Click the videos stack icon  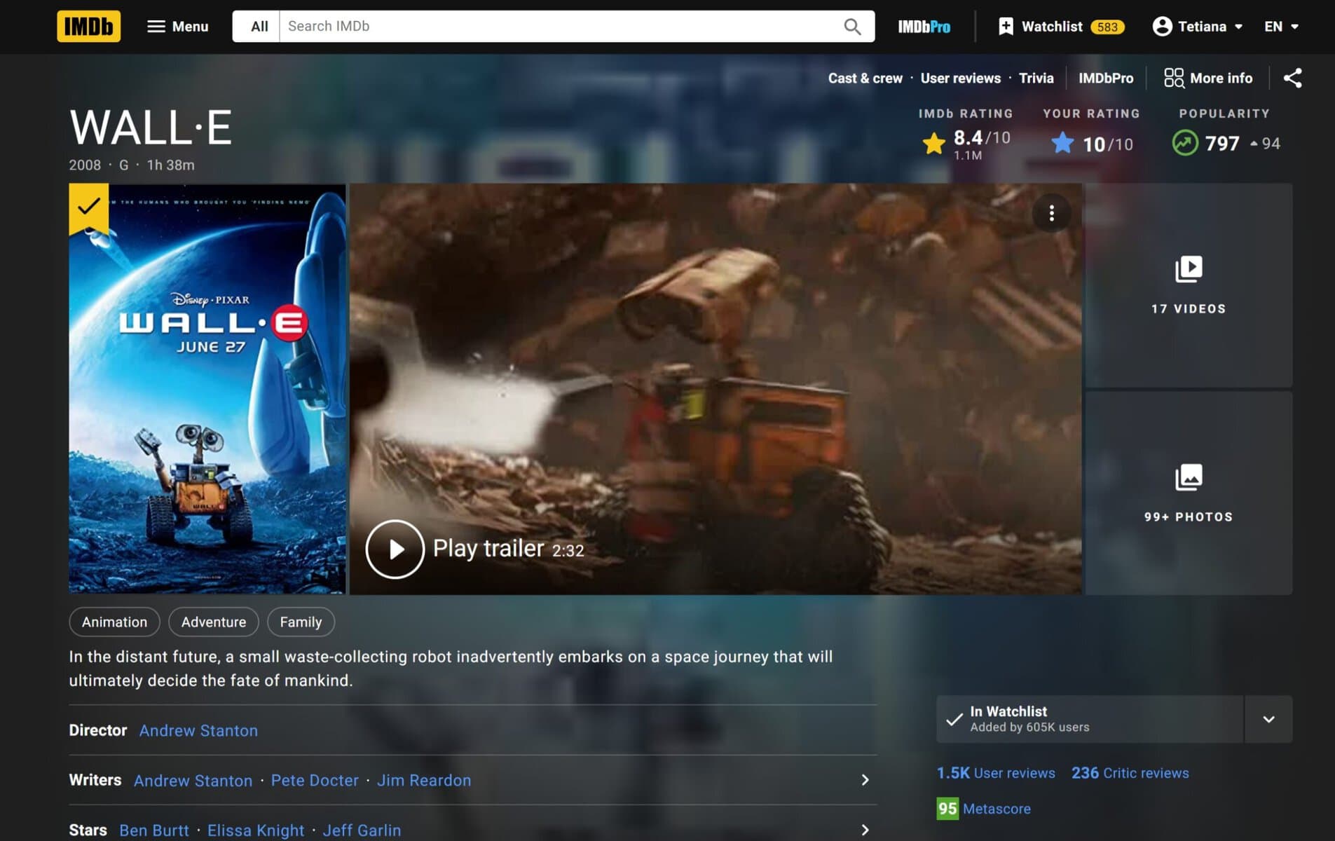coord(1189,269)
